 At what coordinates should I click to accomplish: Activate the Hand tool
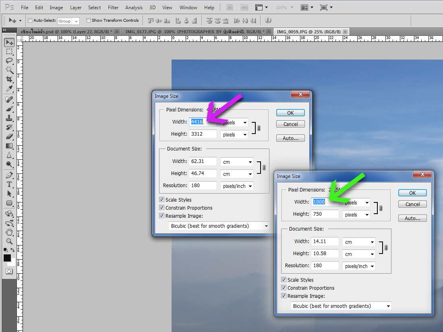9,232
